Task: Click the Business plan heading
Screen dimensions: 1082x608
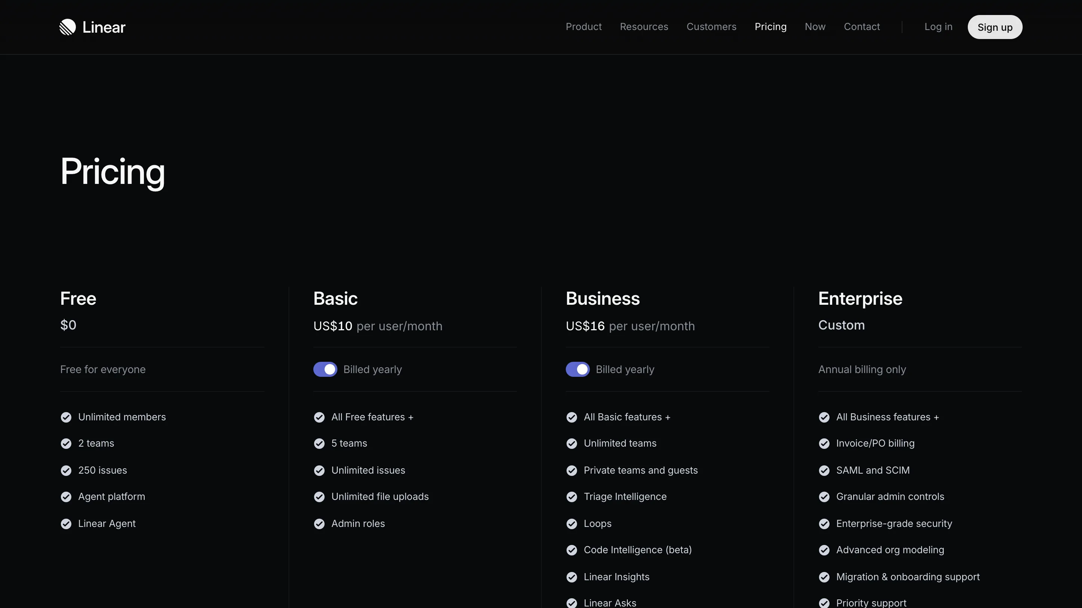Action: click(x=603, y=298)
